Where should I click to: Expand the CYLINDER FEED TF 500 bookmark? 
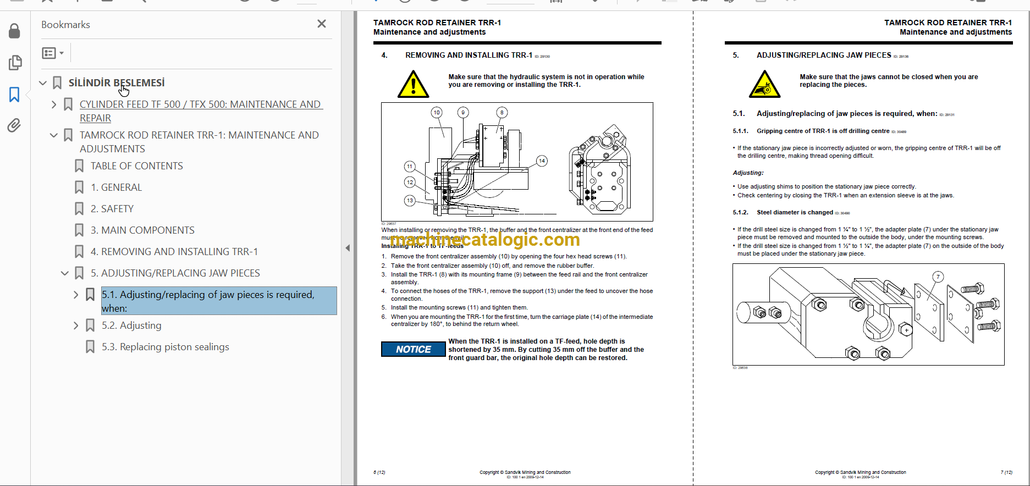tap(54, 104)
